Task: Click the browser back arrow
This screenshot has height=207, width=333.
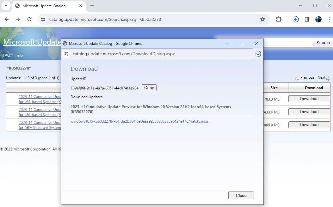Action: (7, 19)
